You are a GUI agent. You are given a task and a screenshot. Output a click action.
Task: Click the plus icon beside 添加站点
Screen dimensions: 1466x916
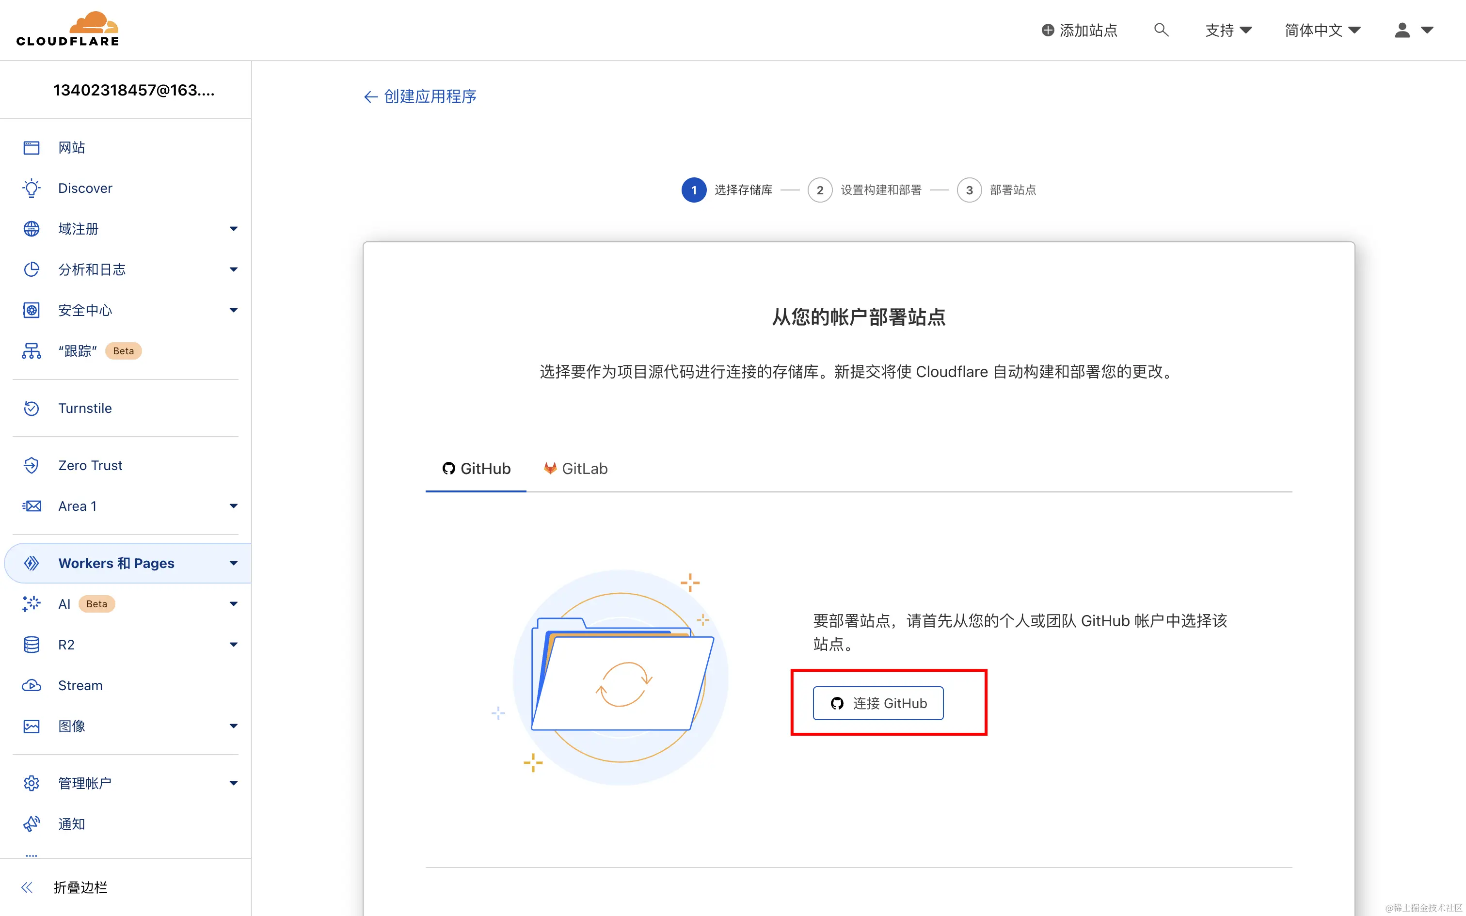pos(1048,30)
